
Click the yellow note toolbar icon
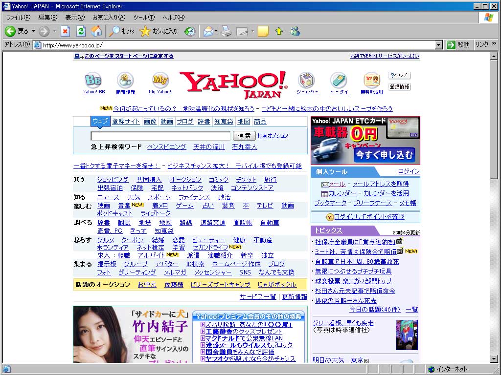pos(263,31)
